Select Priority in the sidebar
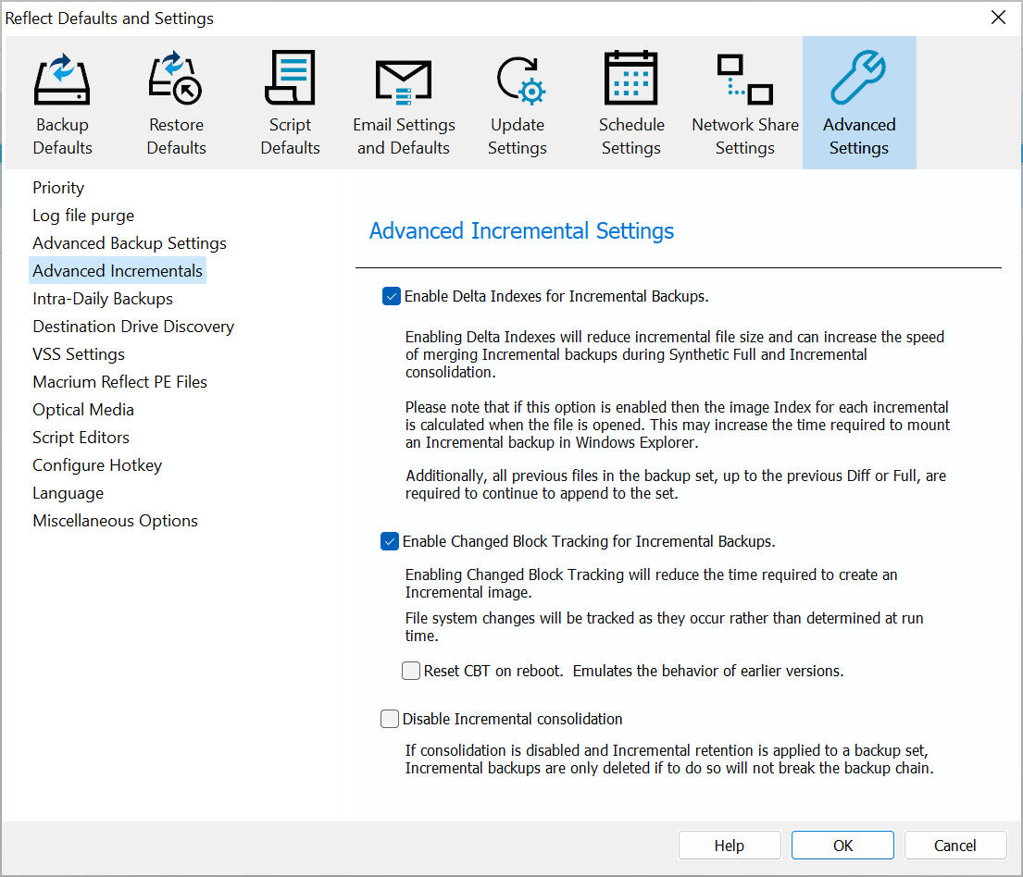The image size is (1023, 877). pos(58,188)
